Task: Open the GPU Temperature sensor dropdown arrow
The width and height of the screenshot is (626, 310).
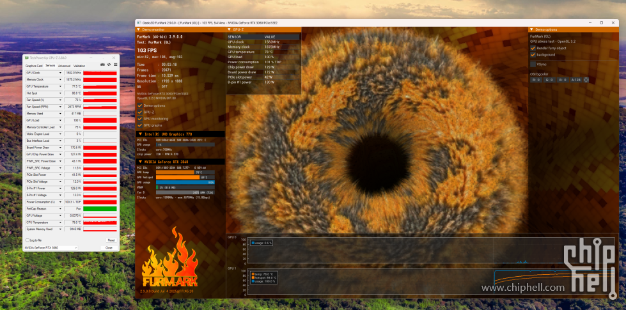Action: tap(60, 86)
